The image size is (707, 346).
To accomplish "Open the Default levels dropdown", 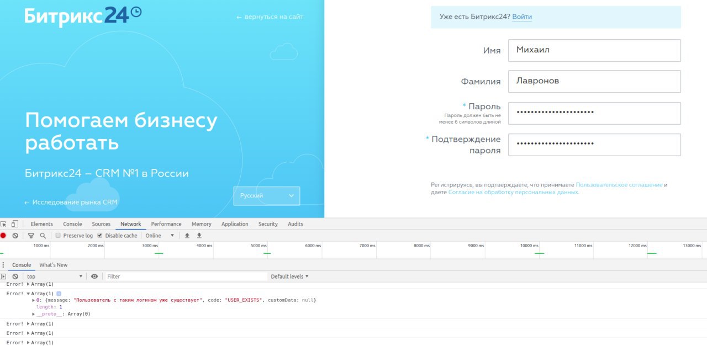I will (x=289, y=276).
